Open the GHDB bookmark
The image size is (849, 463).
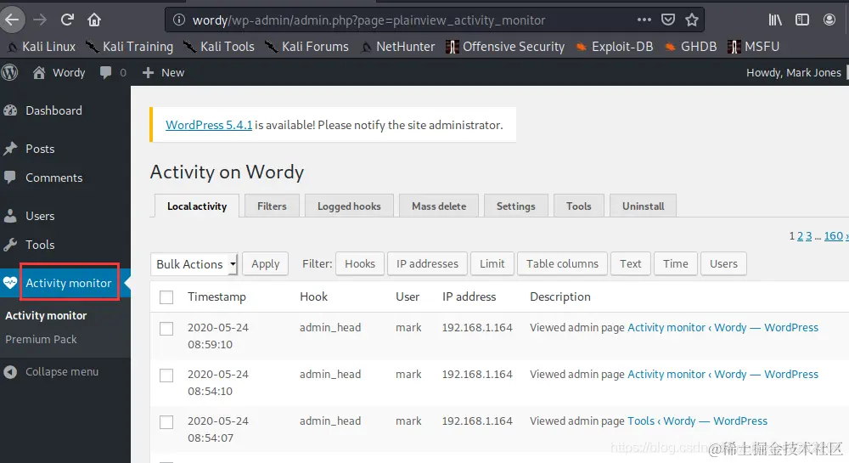(691, 47)
